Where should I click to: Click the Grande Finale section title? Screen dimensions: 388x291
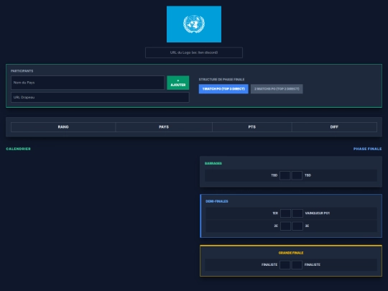point(291,253)
